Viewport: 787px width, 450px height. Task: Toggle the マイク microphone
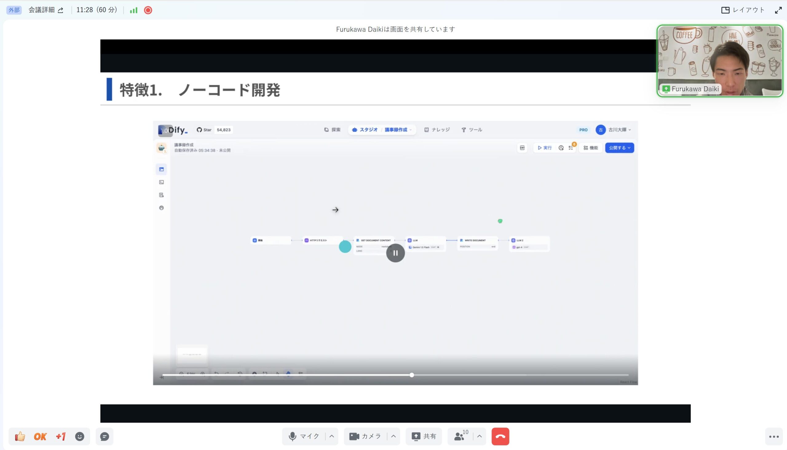pyautogui.click(x=304, y=436)
